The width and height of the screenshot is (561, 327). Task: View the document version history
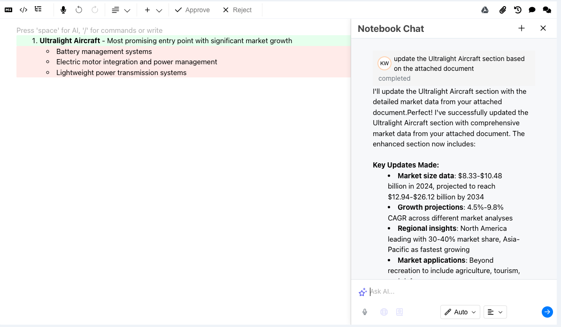517,10
